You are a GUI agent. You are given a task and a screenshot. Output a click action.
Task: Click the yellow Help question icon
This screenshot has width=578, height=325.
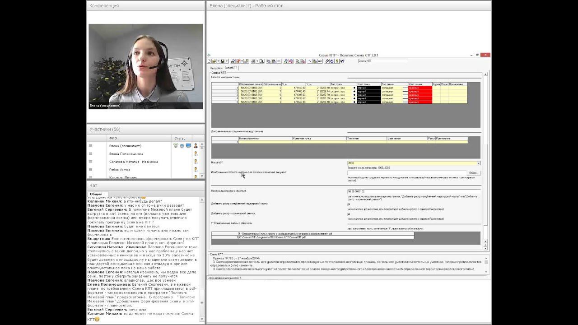337,61
